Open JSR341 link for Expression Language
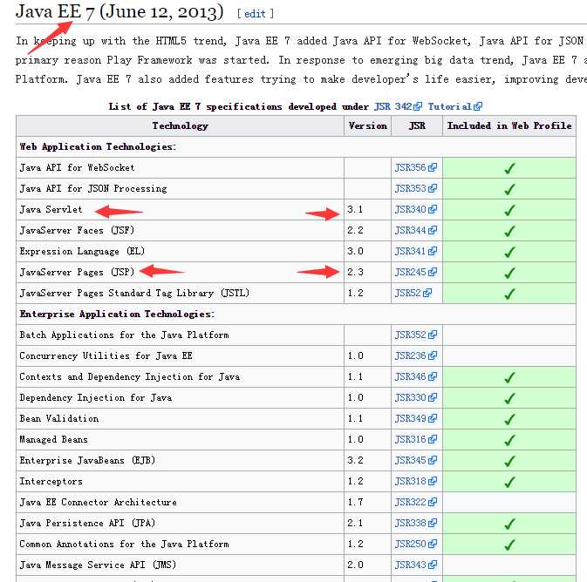The width and height of the screenshot is (587, 582). pyautogui.click(x=410, y=251)
